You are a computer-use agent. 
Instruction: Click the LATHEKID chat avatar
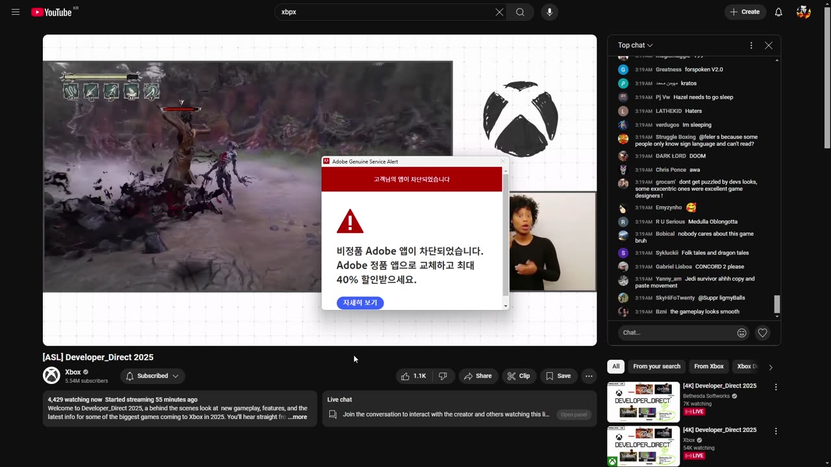tap(623, 111)
